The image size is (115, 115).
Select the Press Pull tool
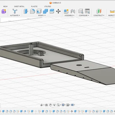(x=26, y=11)
